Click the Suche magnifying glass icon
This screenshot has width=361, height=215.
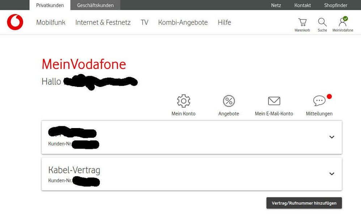pos(322,22)
